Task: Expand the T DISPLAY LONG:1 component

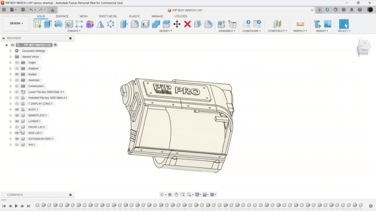Action: click(x=11, y=103)
